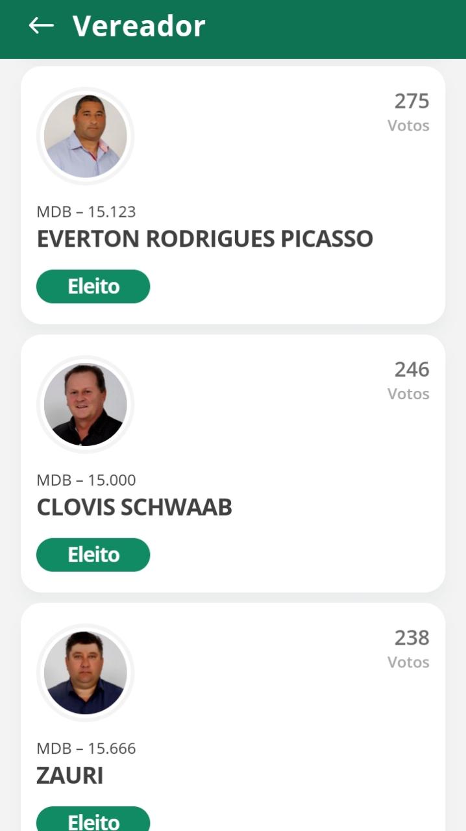Tap Votos label below 238
This screenshot has height=831, width=466.
tap(408, 662)
